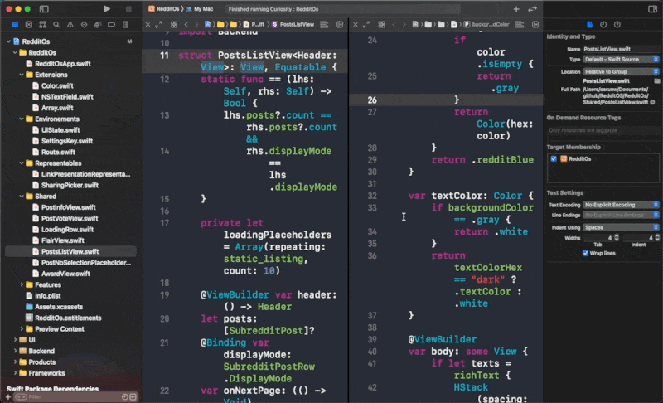Select PostVoteView.swift in navigator
Image resolution: width=663 pixels, height=403 pixels.
coord(70,218)
